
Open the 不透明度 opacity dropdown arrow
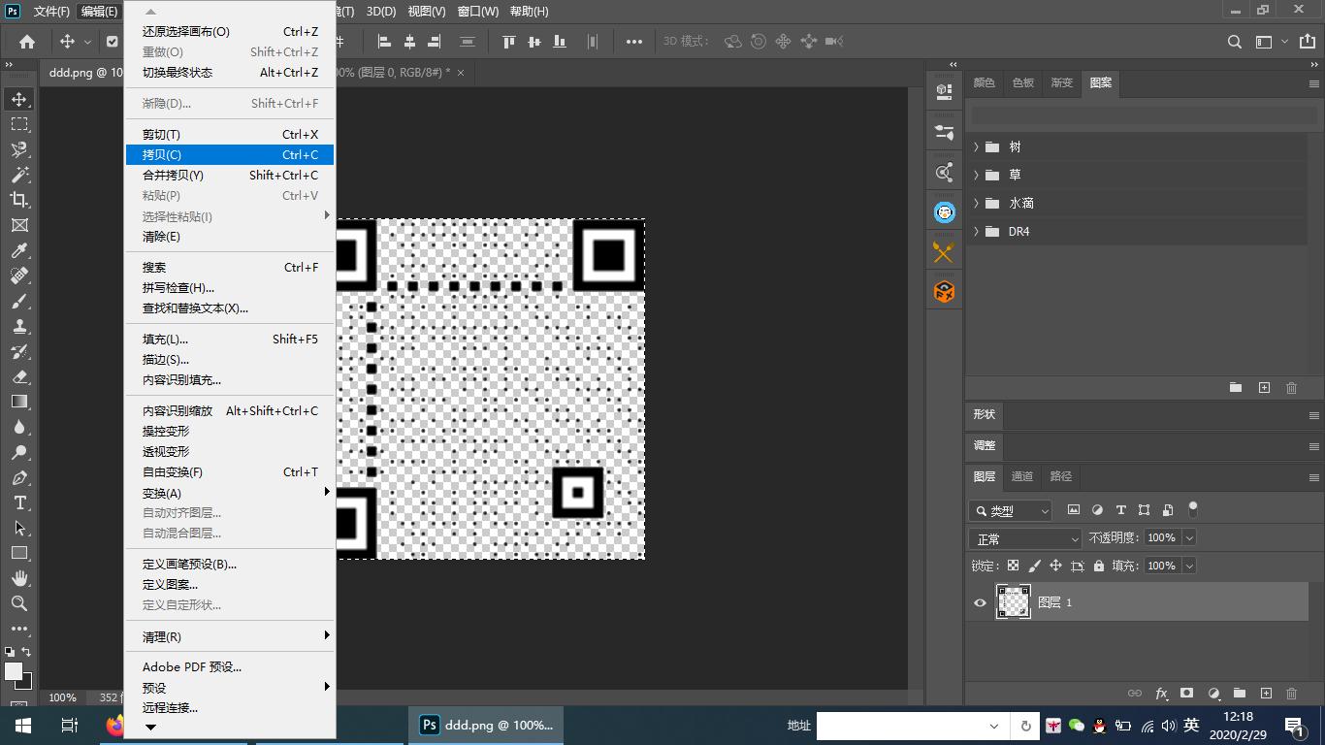(1189, 537)
